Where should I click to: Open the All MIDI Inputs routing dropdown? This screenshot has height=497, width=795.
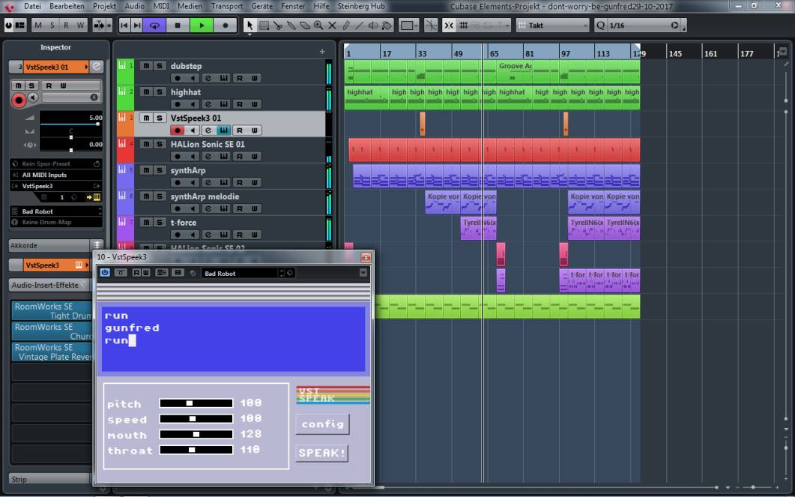click(x=55, y=175)
